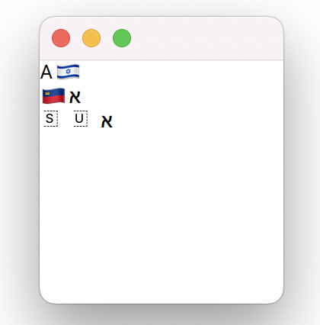Place cursor on the U placeholder glyph
This screenshot has width=320, height=325.
(81, 118)
